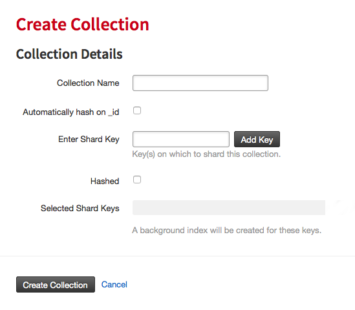Tick the Hashed checkbox
Viewport: 355px width, 310px height.
(137, 180)
